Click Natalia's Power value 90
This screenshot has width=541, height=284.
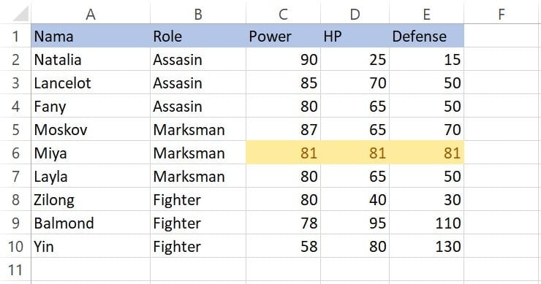pyautogui.click(x=283, y=59)
